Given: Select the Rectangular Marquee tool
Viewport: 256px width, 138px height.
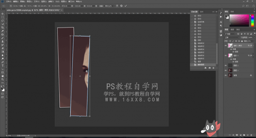Looking at the screenshot, I should [x=3, y=17].
